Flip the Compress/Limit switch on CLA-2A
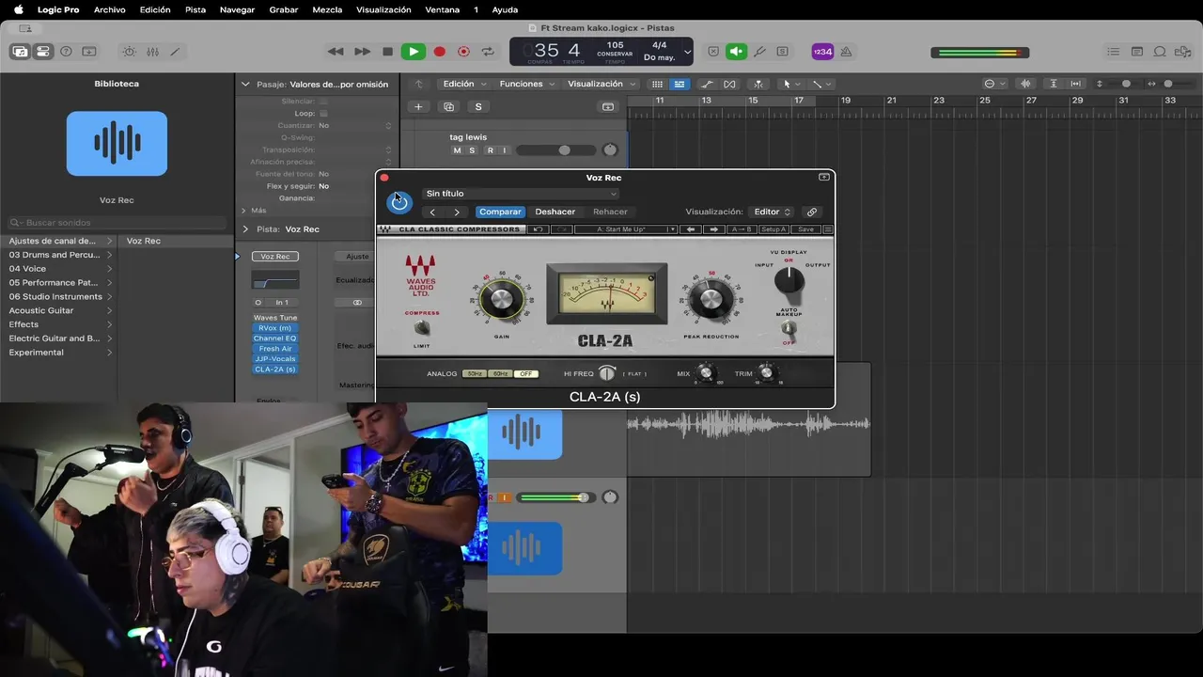 coord(421,327)
